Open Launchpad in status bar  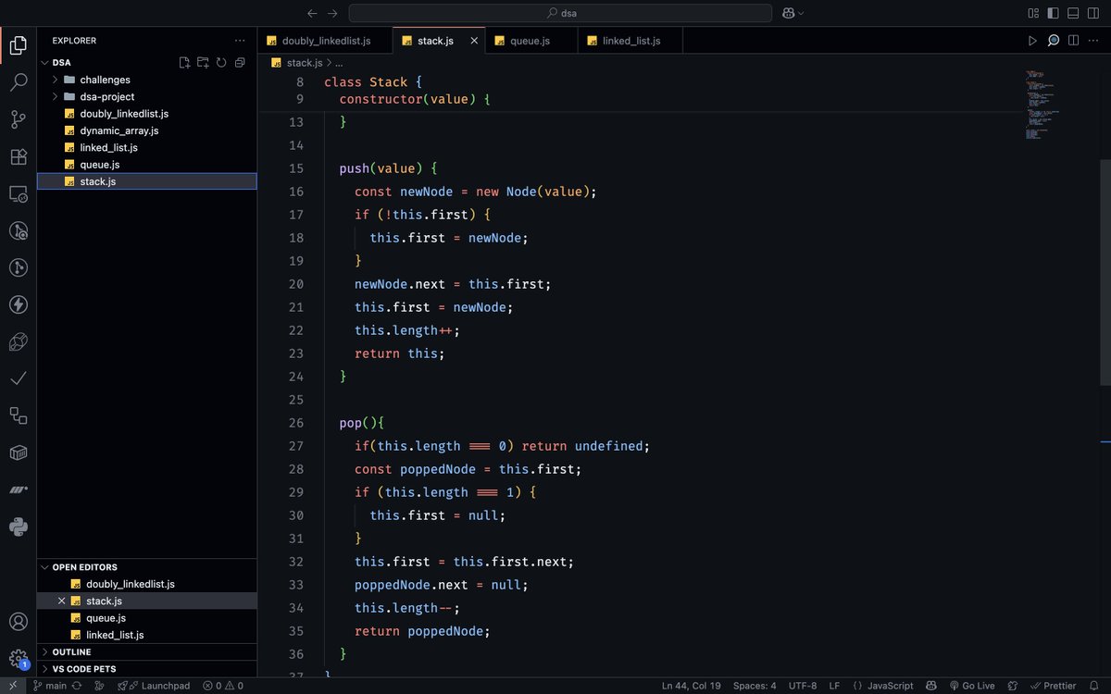click(154, 686)
